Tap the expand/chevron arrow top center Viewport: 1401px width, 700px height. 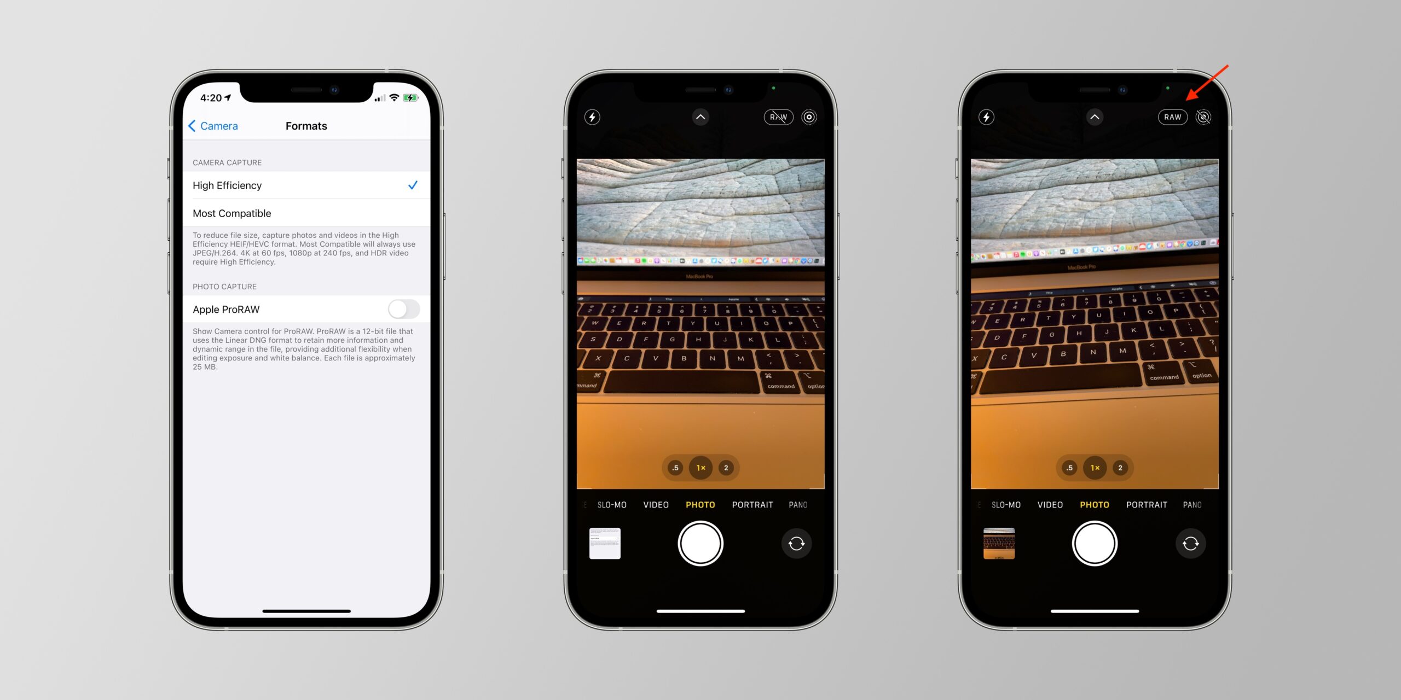(700, 116)
